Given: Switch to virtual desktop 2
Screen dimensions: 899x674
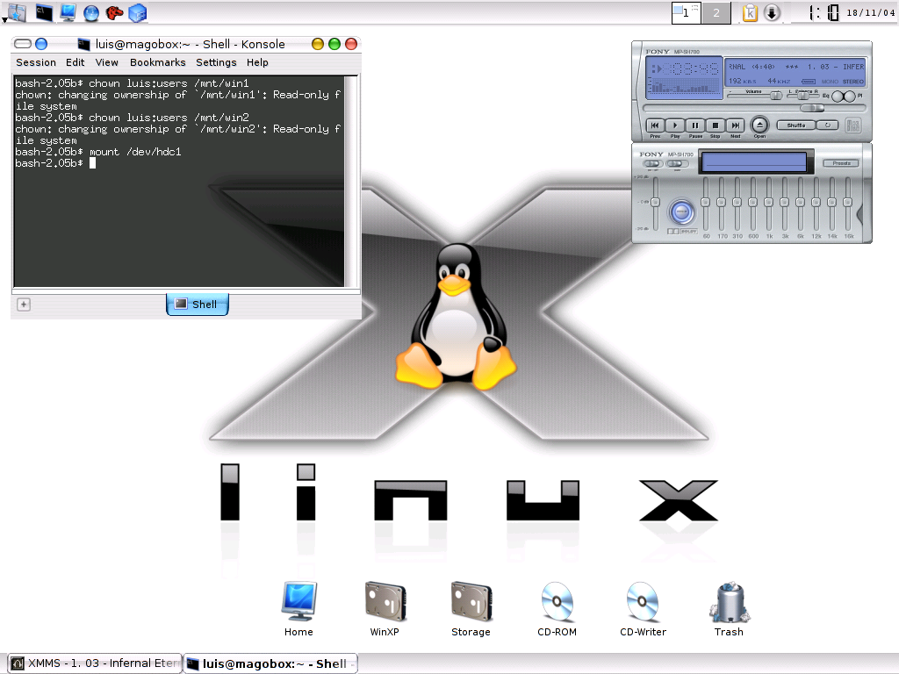Looking at the screenshot, I should coord(716,12).
